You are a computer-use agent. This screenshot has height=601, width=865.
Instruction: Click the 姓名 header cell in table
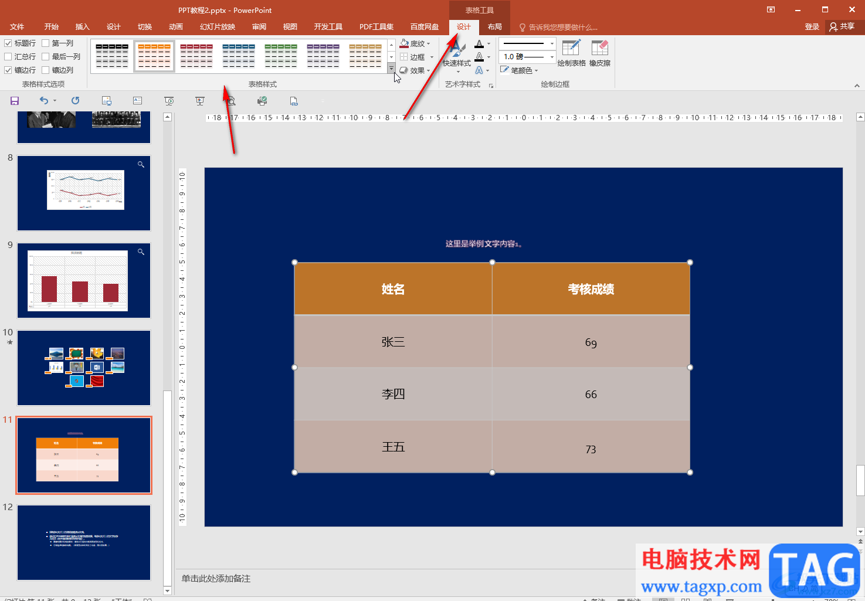click(393, 289)
